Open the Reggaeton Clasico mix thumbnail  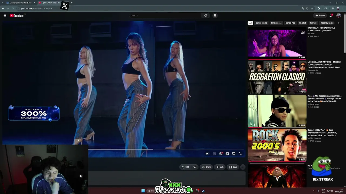(277, 77)
